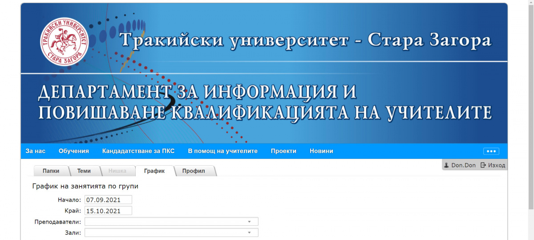534x240 pixels.
Task: Click the Край label
Action: (73, 211)
